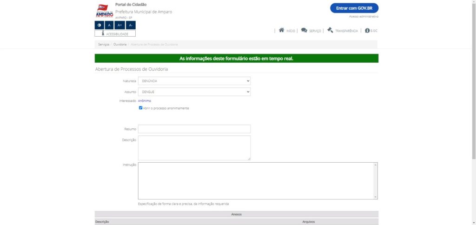
Task: Go to Serviços in the breadcrumb
Action: click(x=104, y=44)
